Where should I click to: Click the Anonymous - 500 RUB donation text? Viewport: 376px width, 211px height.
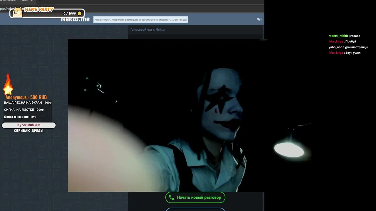coord(26,97)
